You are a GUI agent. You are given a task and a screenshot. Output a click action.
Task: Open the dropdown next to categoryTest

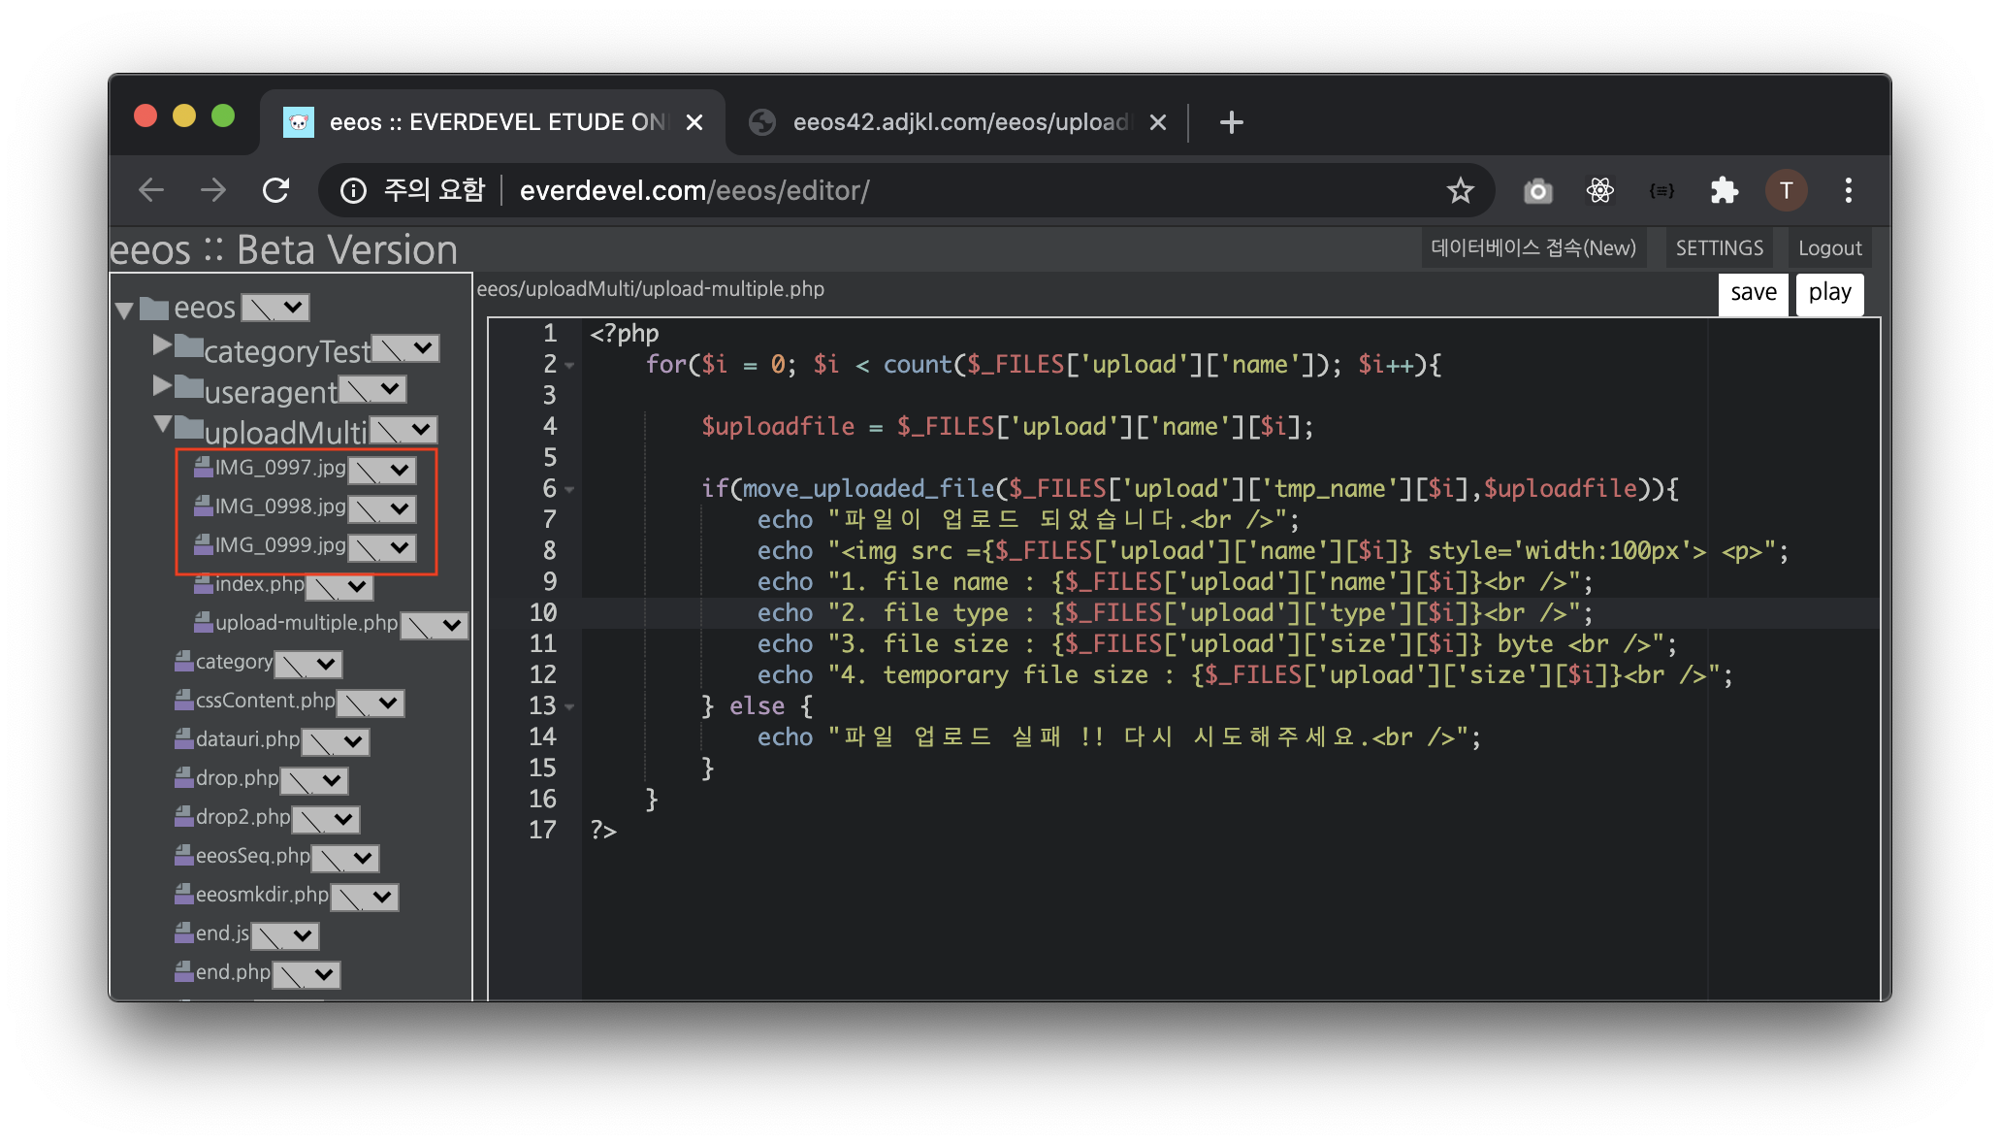pyautogui.click(x=405, y=348)
